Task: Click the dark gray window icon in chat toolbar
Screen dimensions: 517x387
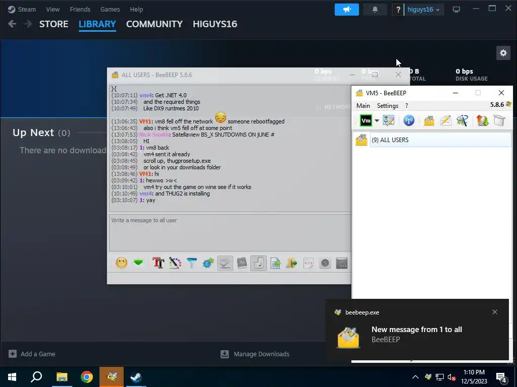Action: (342, 263)
